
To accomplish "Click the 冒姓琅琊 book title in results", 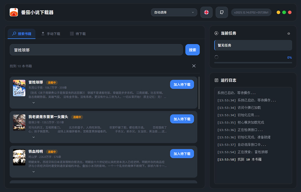I will click(x=36, y=82).
